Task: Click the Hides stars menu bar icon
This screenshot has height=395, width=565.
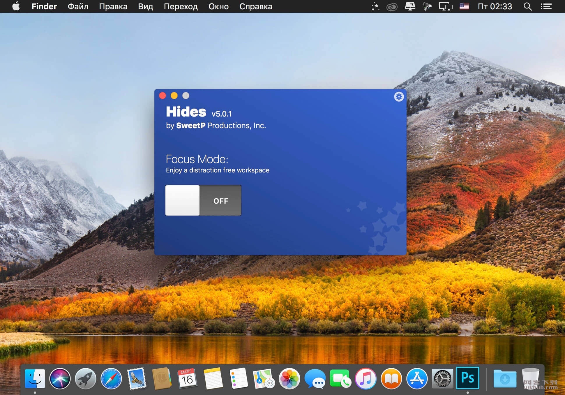Action: (375, 6)
